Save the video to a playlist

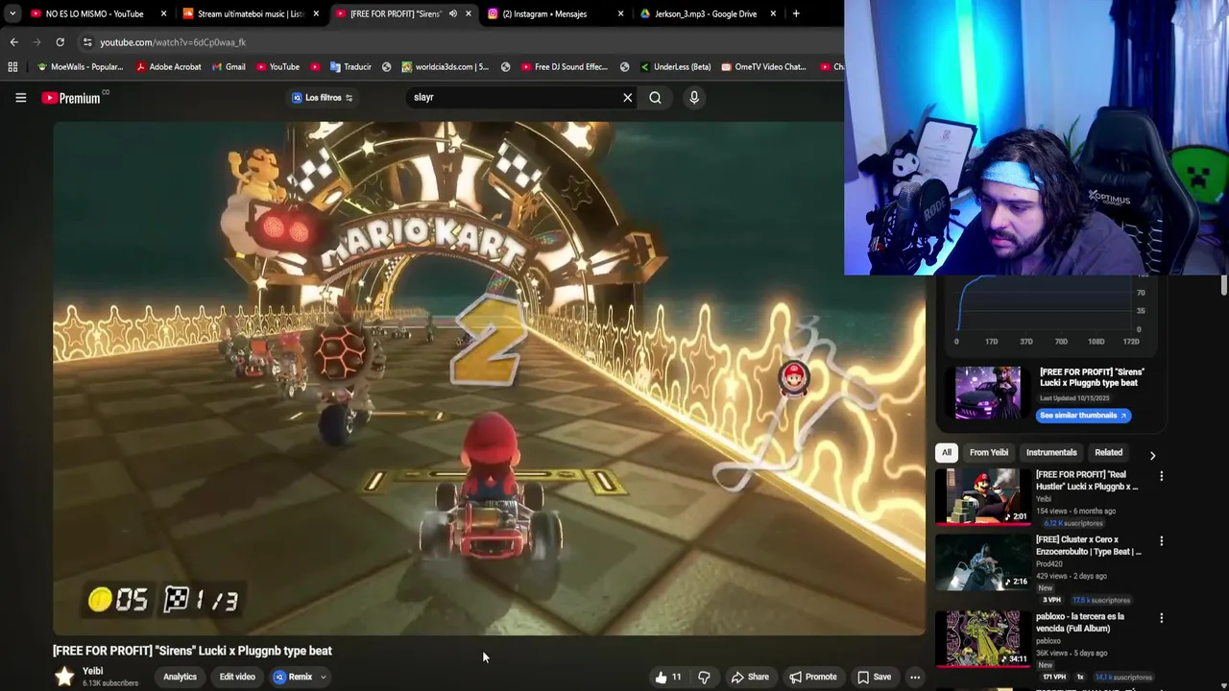click(x=874, y=677)
